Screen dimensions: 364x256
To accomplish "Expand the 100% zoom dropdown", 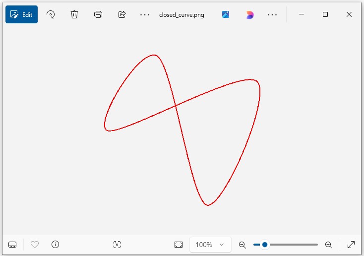I will pyautogui.click(x=210, y=245).
